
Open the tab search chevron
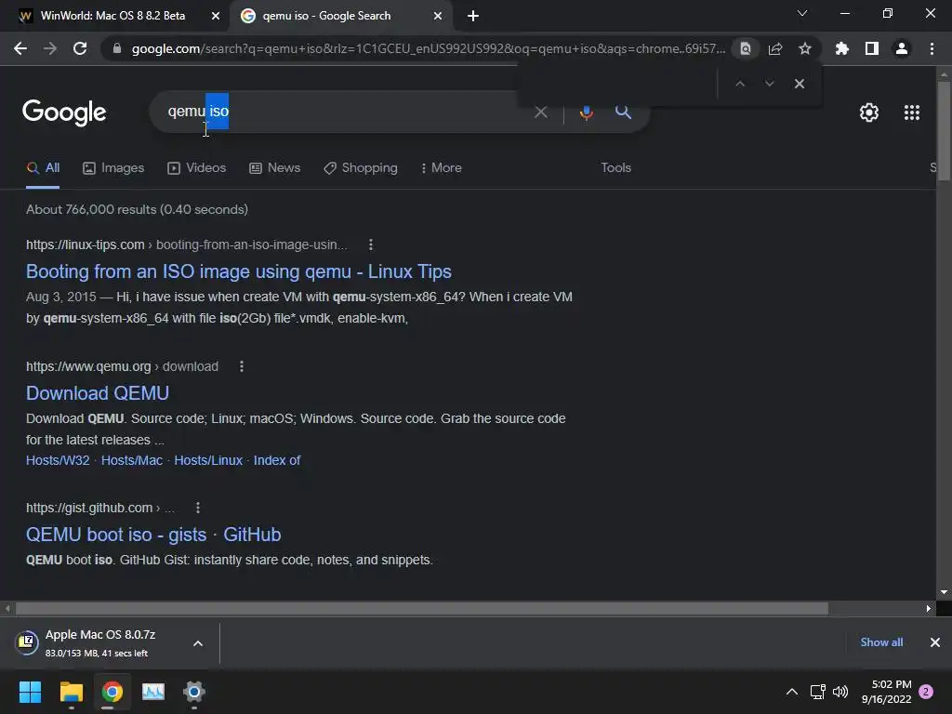coord(802,13)
